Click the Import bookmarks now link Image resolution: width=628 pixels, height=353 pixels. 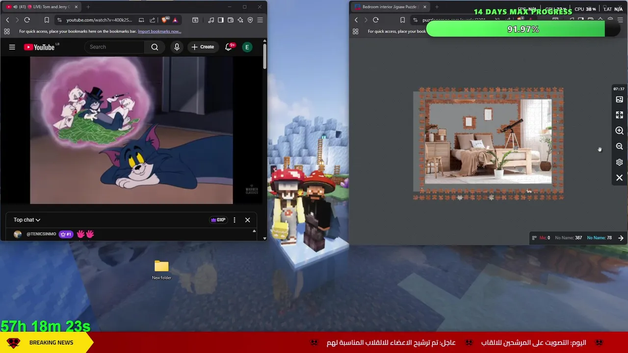tap(159, 31)
